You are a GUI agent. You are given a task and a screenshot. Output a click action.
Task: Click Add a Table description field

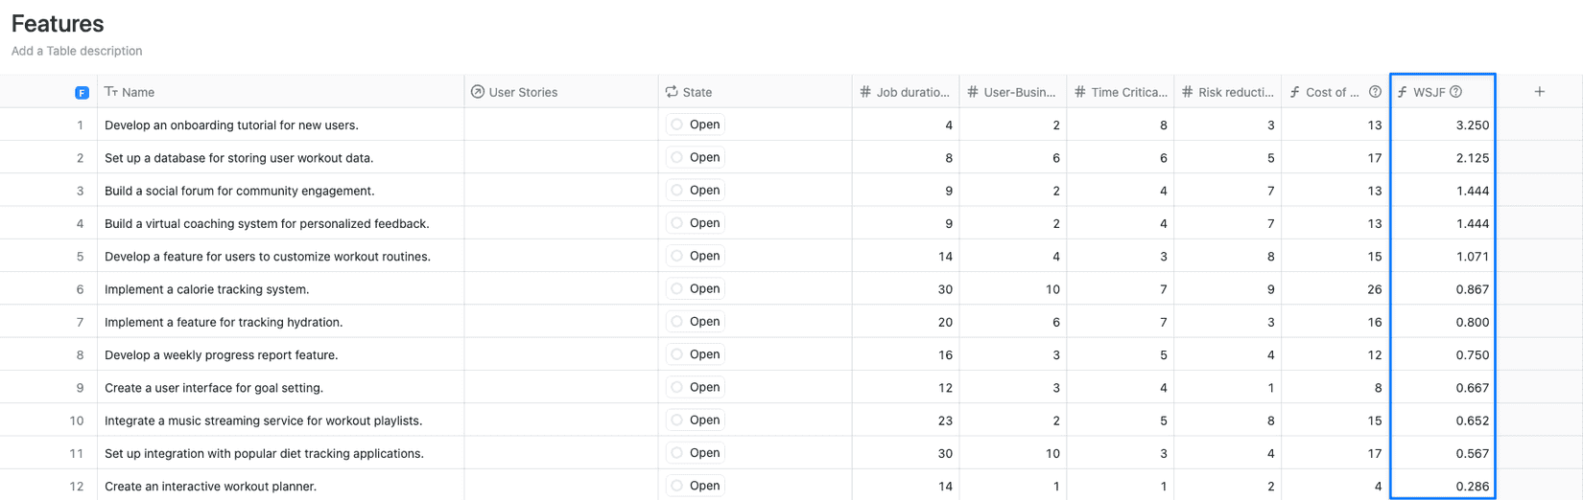pos(77,51)
